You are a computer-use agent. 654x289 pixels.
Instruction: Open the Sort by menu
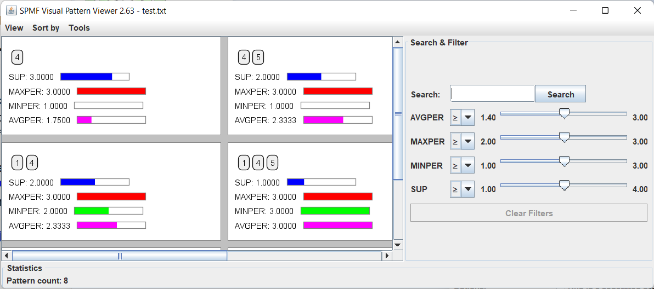click(x=46, y=28)
